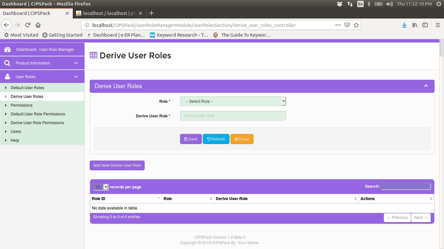
Task: Click the Firefox home icon
Action: [38, 25]
